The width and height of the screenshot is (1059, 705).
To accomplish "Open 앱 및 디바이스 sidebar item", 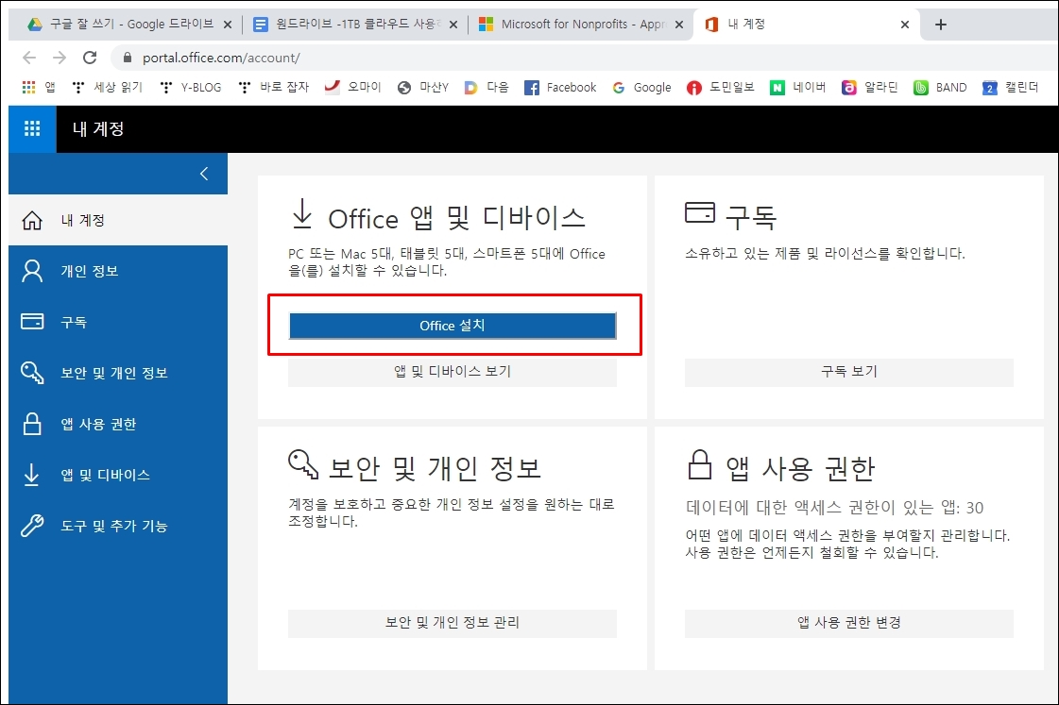I will 118,475.
